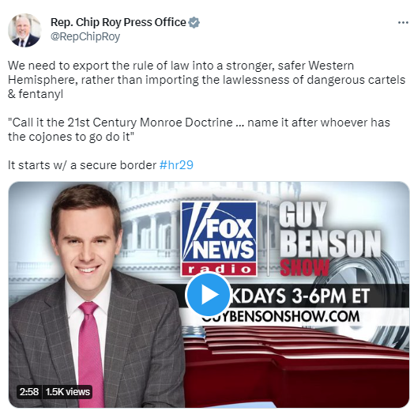The width and height of the screenshot is (410, 411).
Task: Open Rep. Chip Roy's profile avatar
Action: pyautogui.click(x=24, y=30)
